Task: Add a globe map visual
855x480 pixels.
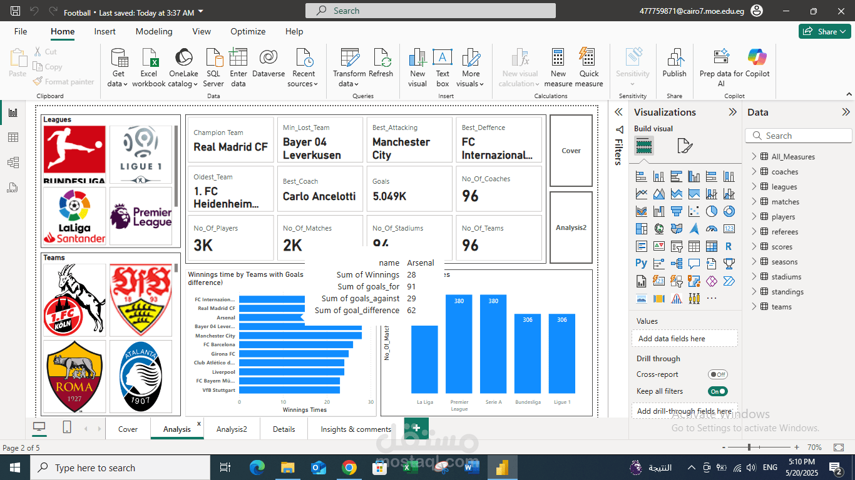Action: pyautogui.click(x=658, y=229)
